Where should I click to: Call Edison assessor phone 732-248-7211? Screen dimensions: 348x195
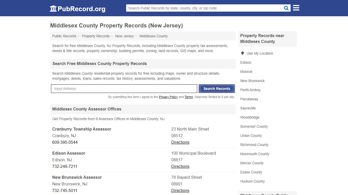coord(65,166)
